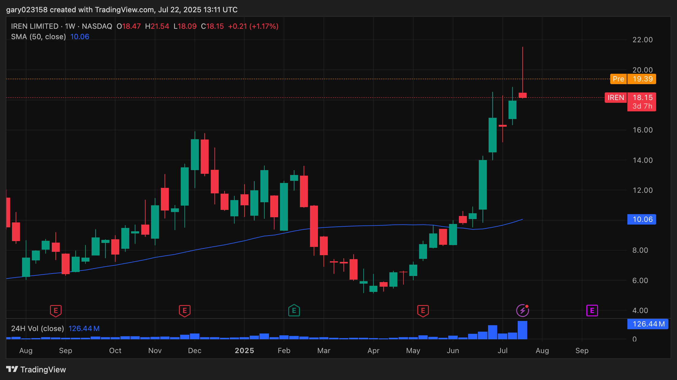Image resolution: width=677 pixels, height=380 pixels.
Task: Click the SMA (50, close) indicator legend
Action: [x=39, y=37]
